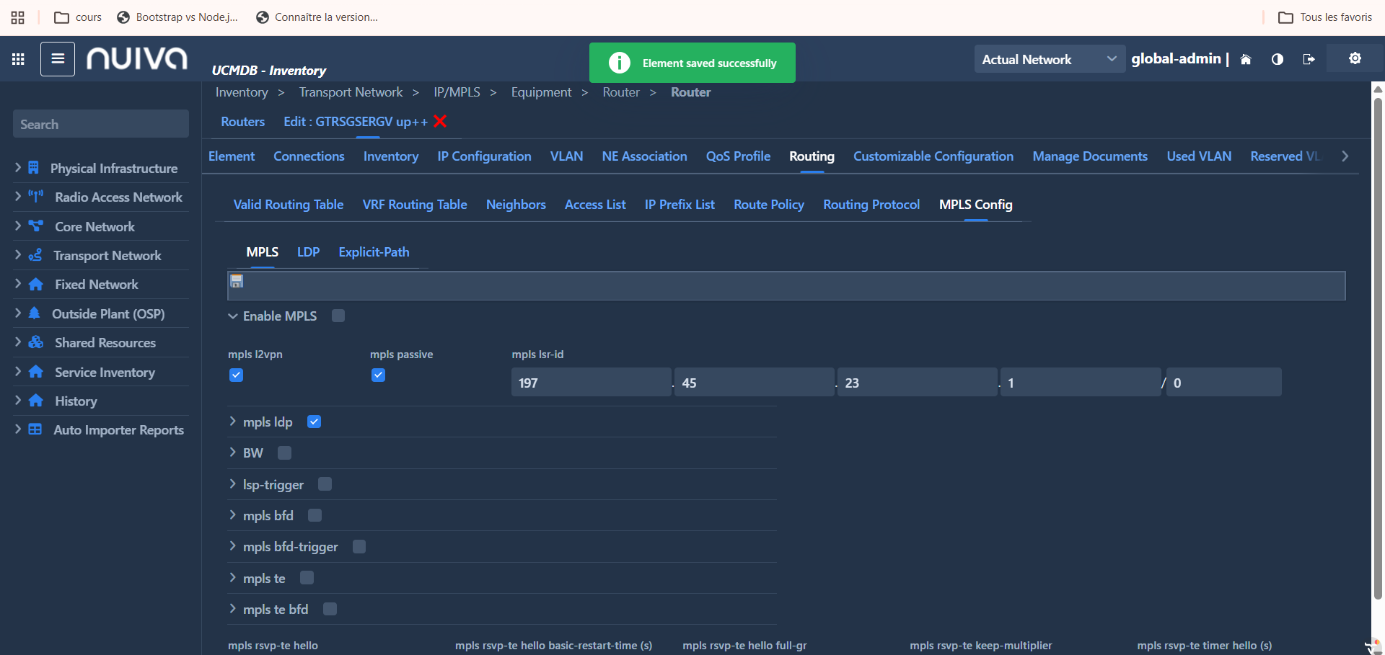The image size is (1385, 655).
Task: Open the Routing Protocol tab
Action: 871,205
